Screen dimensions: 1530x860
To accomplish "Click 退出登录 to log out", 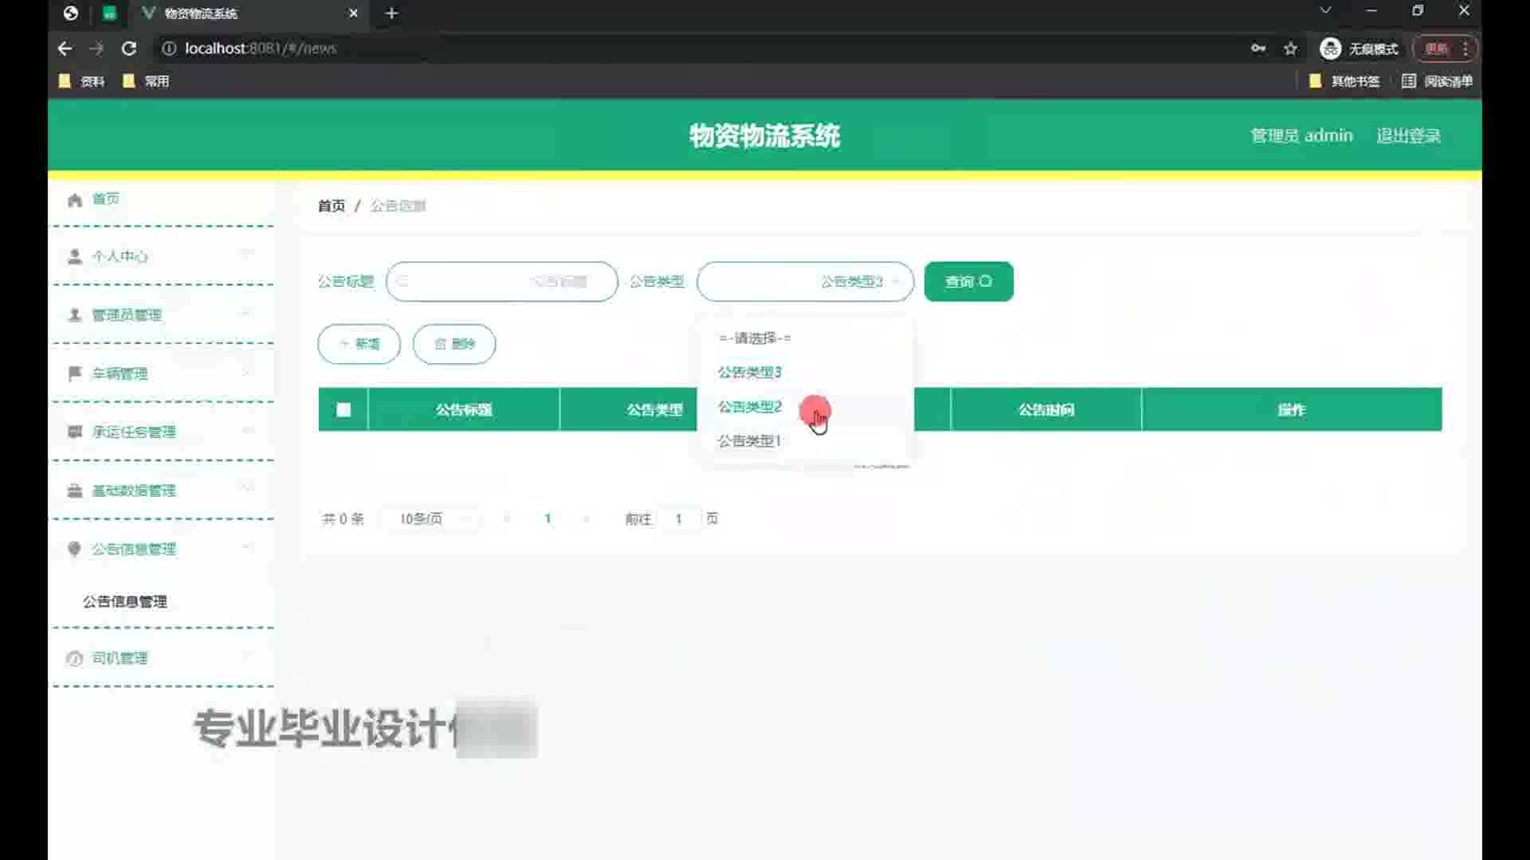I will click(1409, 136).
